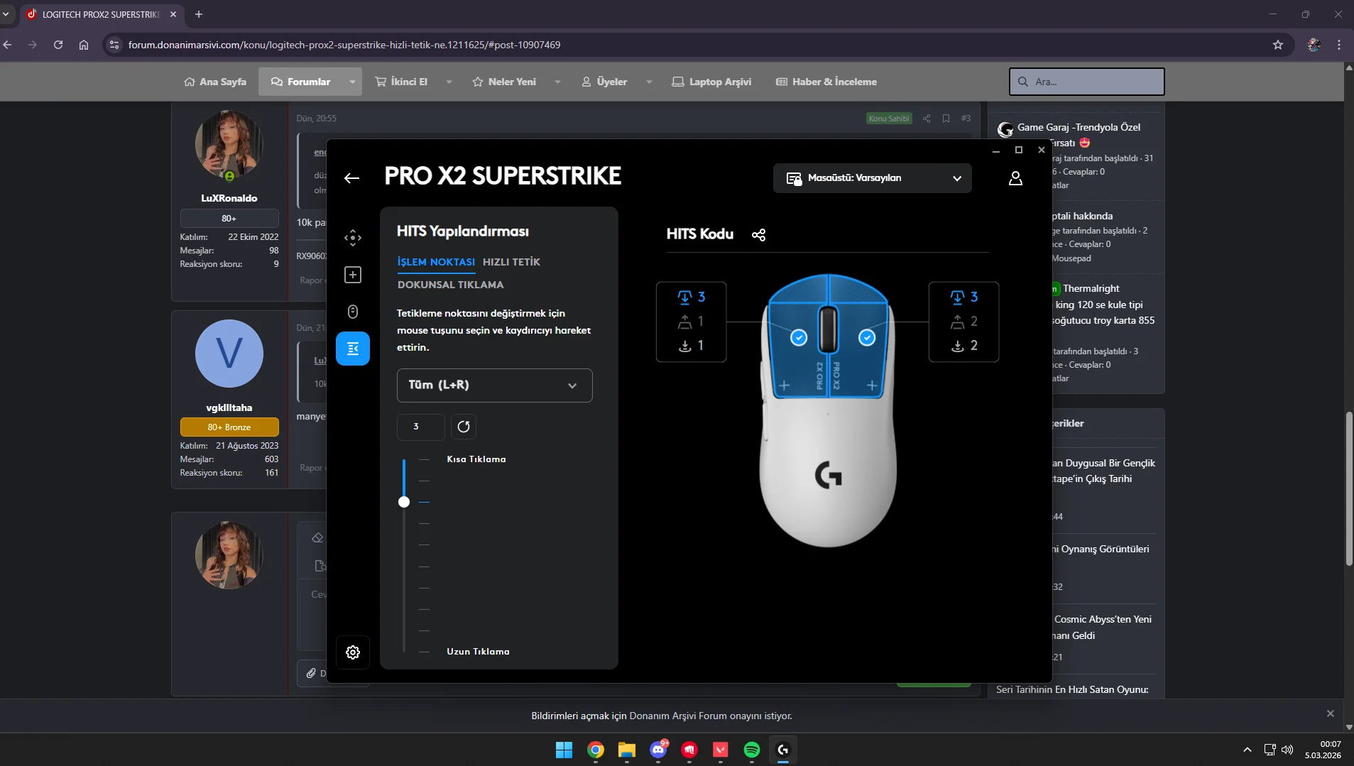
Task: Select the highlighted HITS sidebar icon
Action: pos(353,349)
